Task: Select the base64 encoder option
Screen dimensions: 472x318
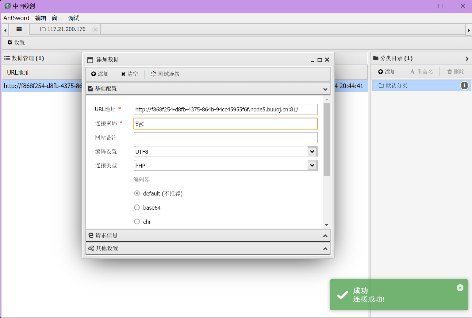Action: click(137, 207)
